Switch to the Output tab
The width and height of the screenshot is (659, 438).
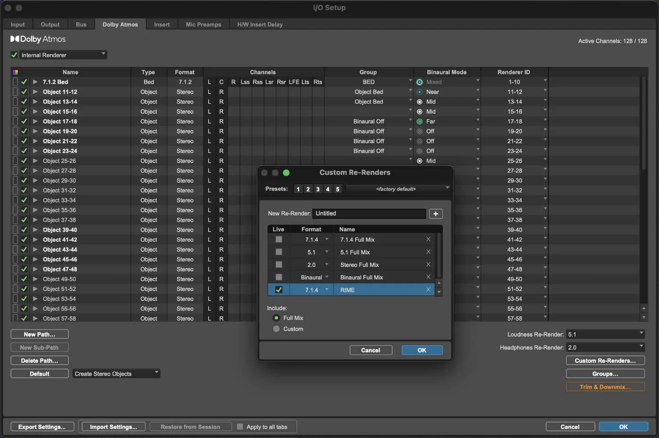(x=50, y=25)
